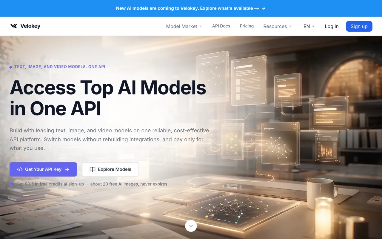Click the Velokey brand name
The width and height of the screenshot is (382, 239).
point(30,26)
